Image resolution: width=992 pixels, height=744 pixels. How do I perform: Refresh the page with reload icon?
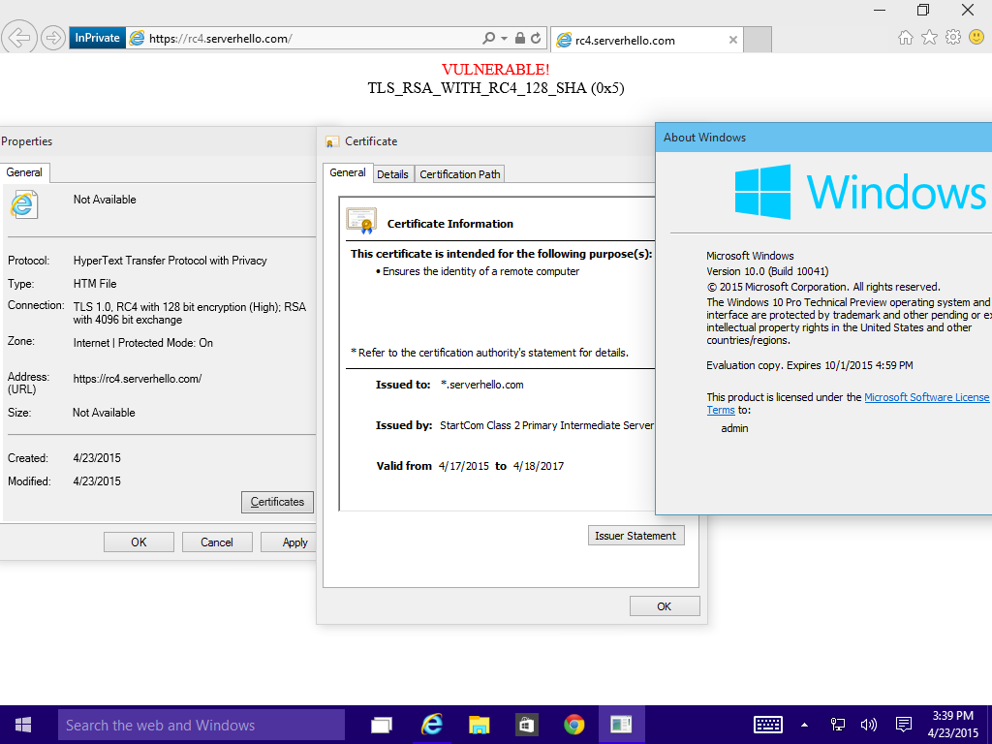[x=536, y=38]
